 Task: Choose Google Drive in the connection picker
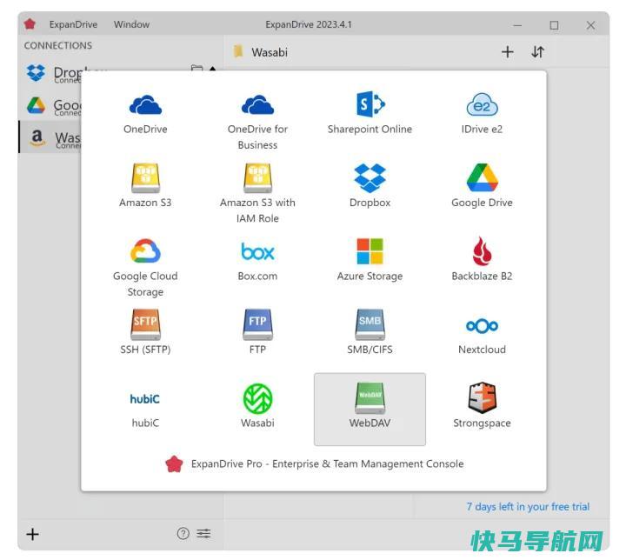[x=482, y=187]
